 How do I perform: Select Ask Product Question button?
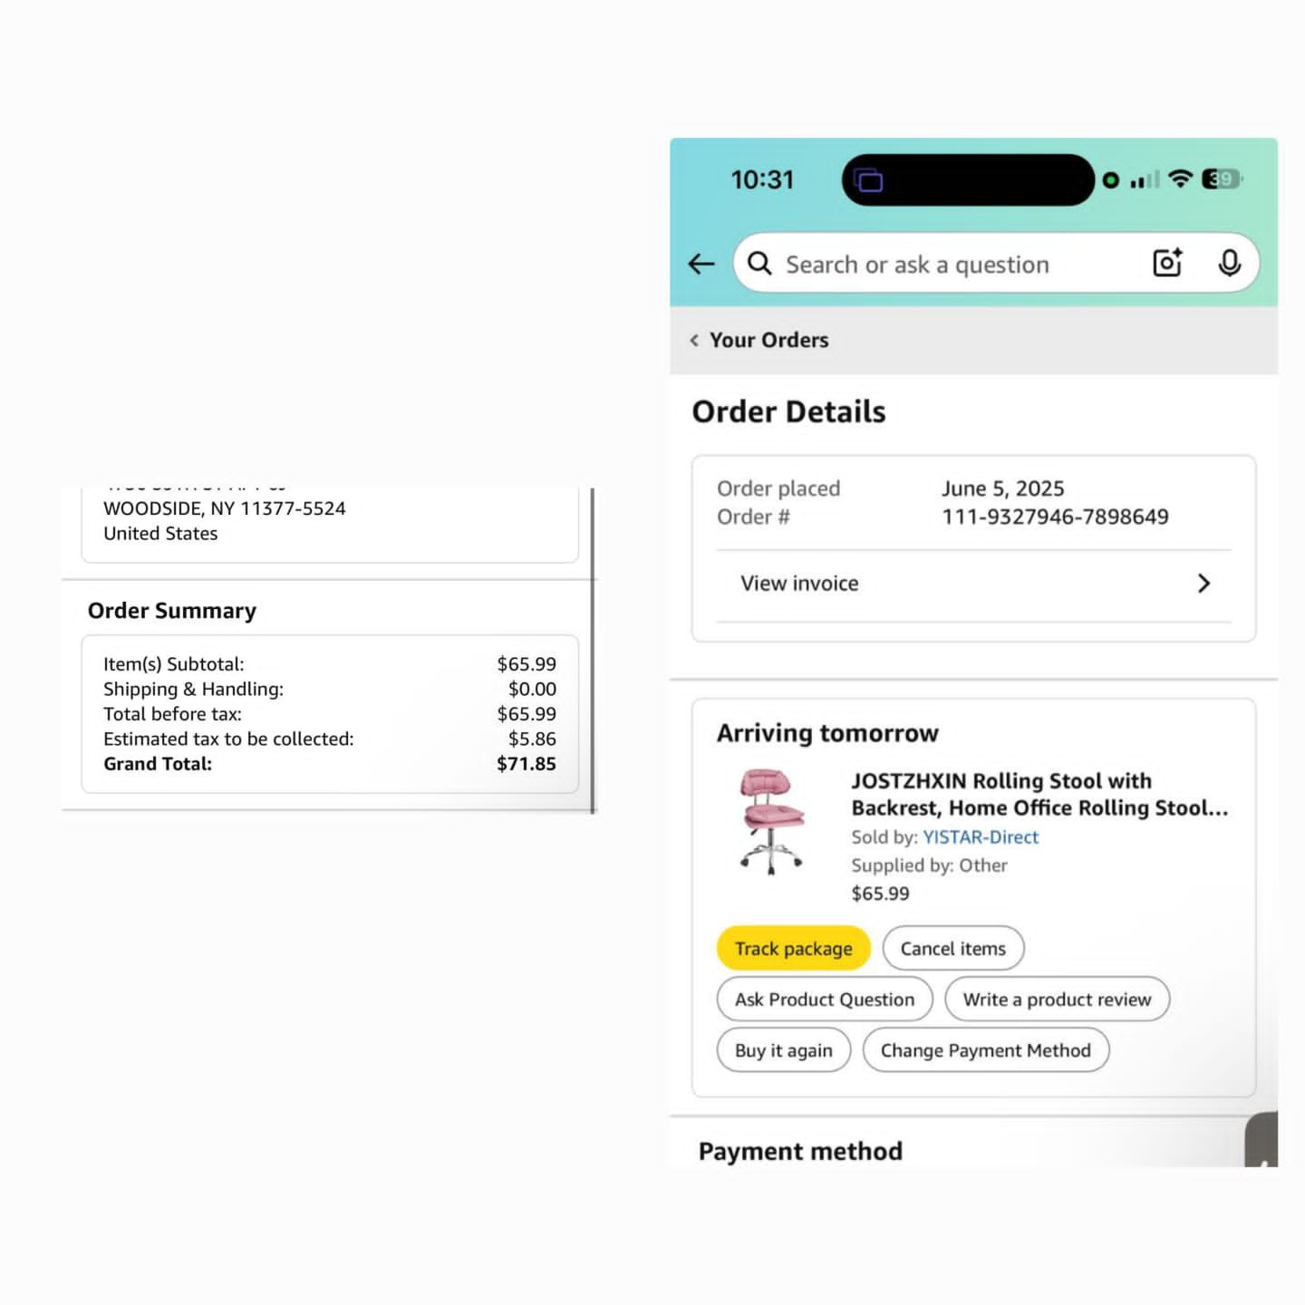pos(825,1000)
